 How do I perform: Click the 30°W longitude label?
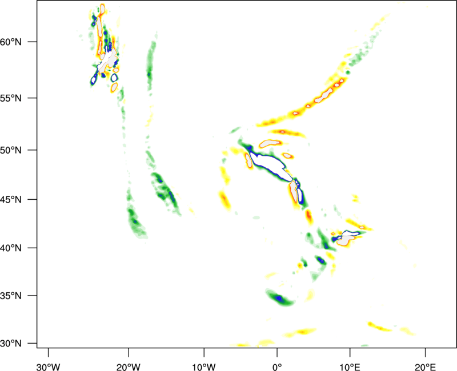click(x=48, y=367)
